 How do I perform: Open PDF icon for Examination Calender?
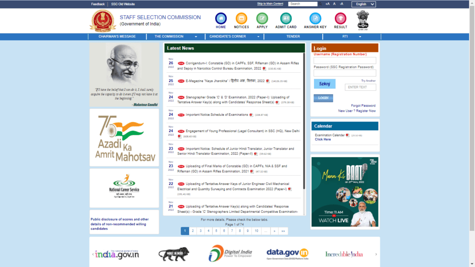(x=347, y=135)
